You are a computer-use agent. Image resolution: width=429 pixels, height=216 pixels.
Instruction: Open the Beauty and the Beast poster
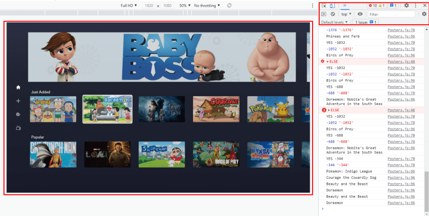click(x=162, y=109)
